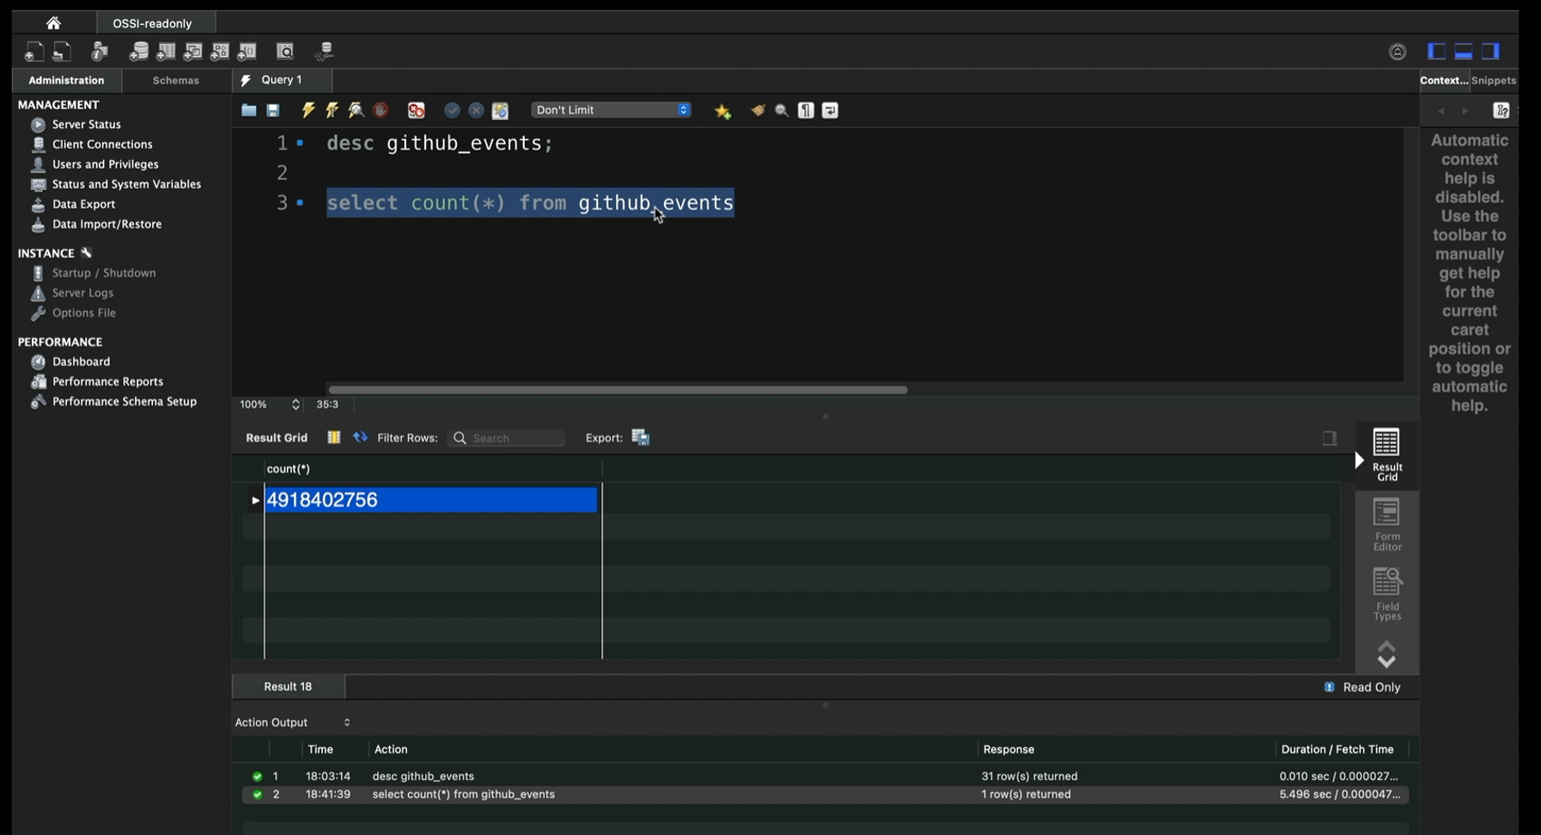Toggle result grid column fit icon
This screenshot has height=835, width=1541.
(333, 437)
